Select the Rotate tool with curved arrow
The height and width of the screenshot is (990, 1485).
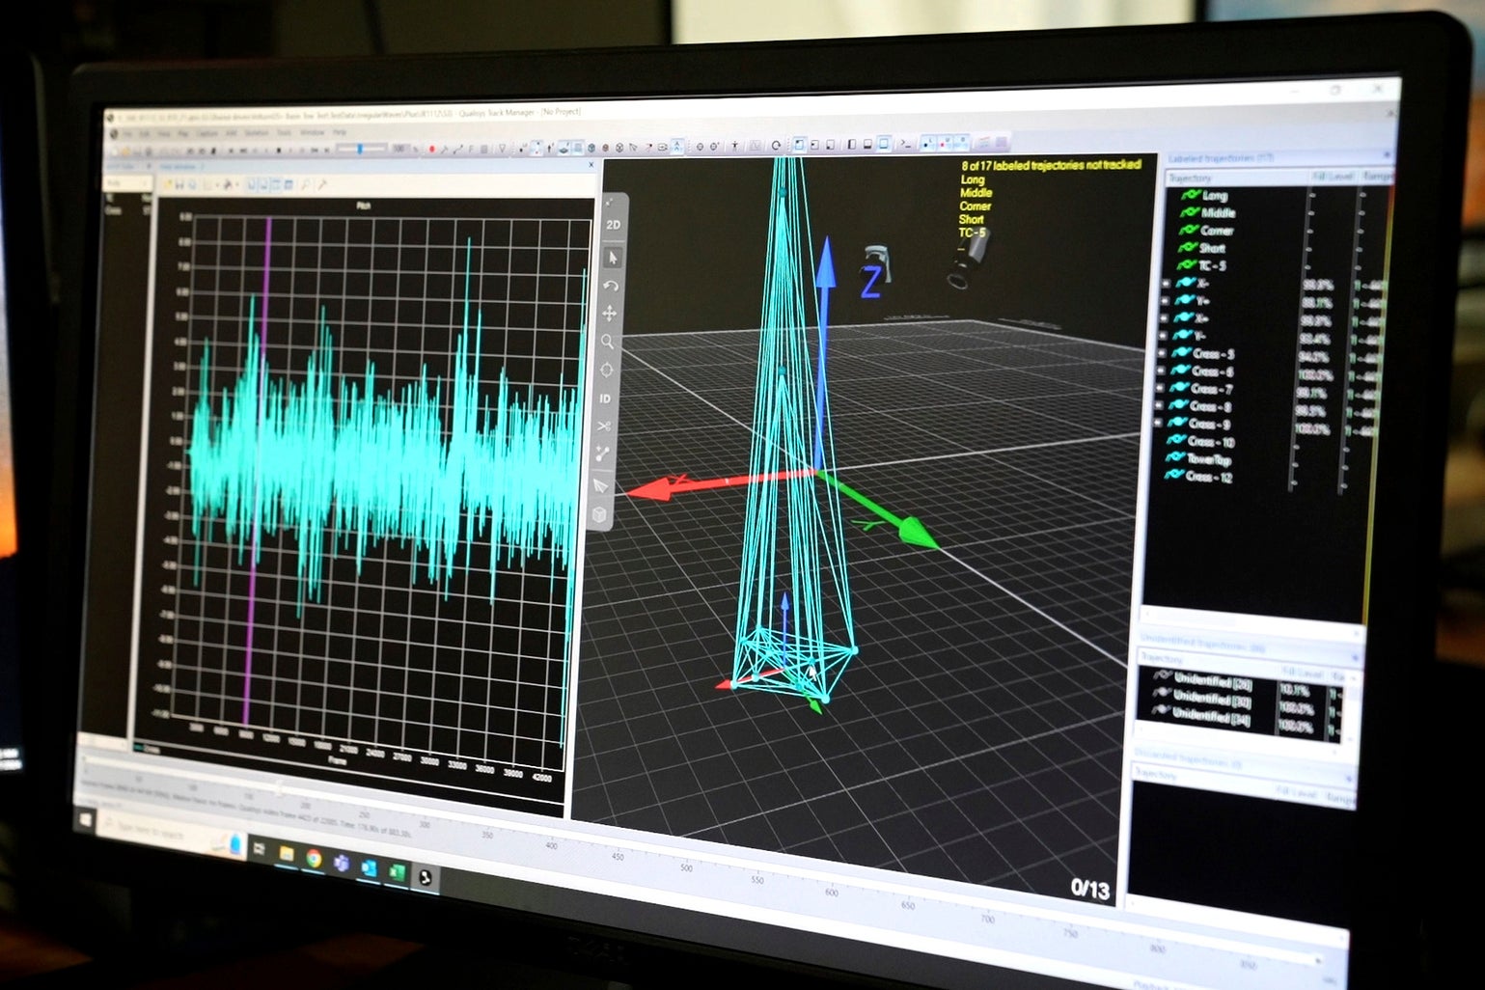click(611, 286)
